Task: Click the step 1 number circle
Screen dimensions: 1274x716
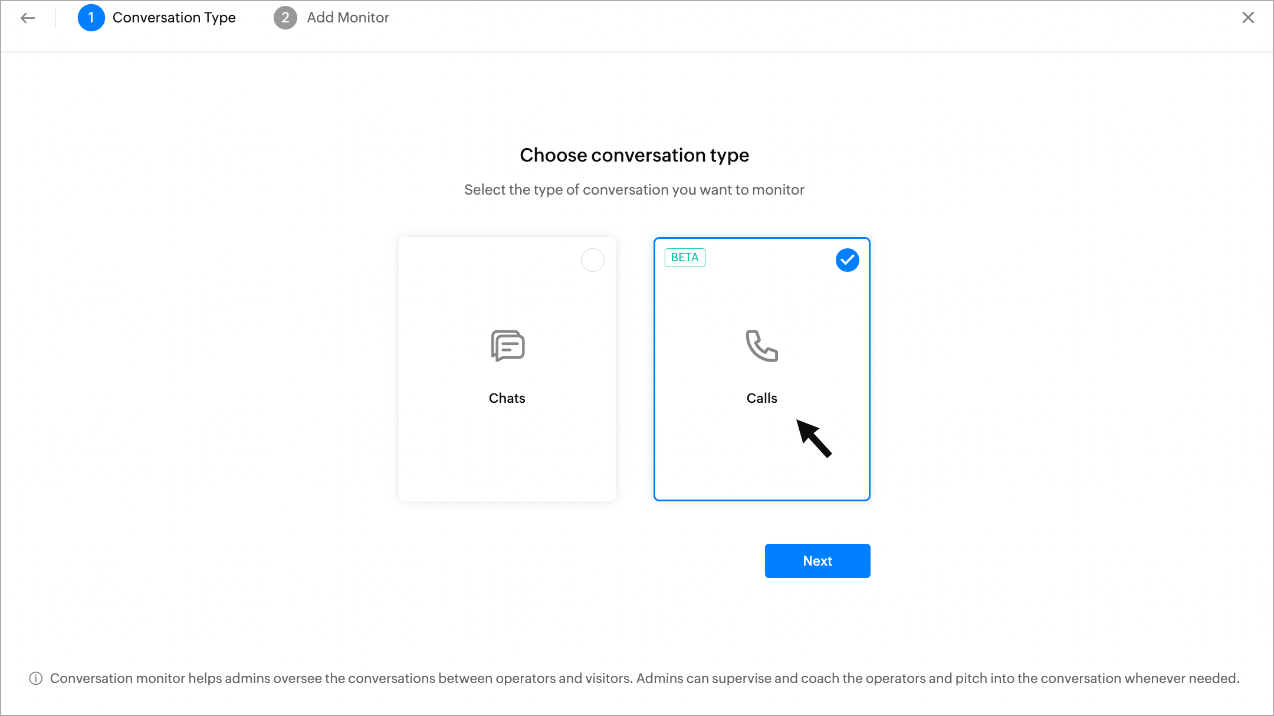Action: [x=91, y=18]
